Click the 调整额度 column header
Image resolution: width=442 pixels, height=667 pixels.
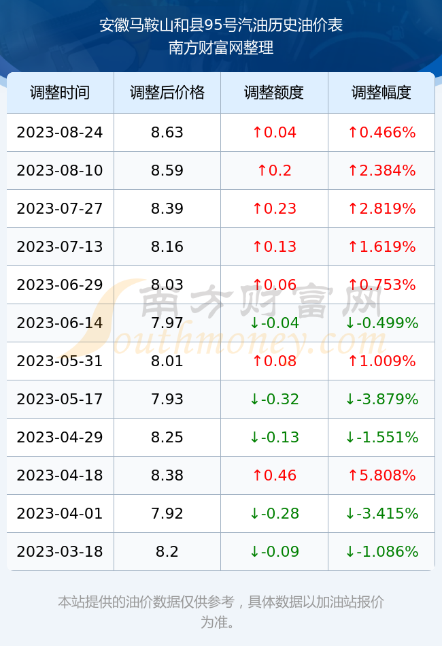274,93
